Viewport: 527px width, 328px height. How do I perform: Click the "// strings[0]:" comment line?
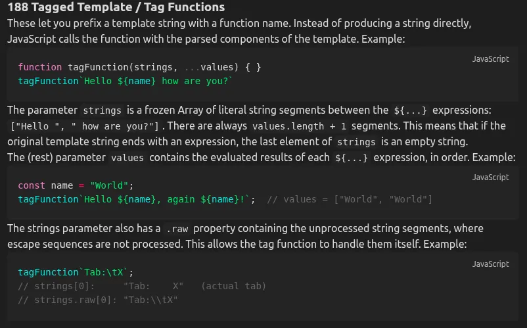142,286
